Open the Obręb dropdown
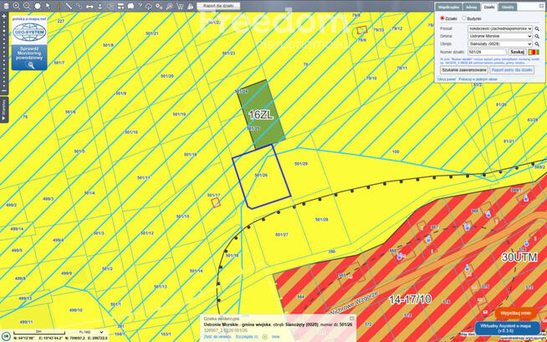 (499, 43)
